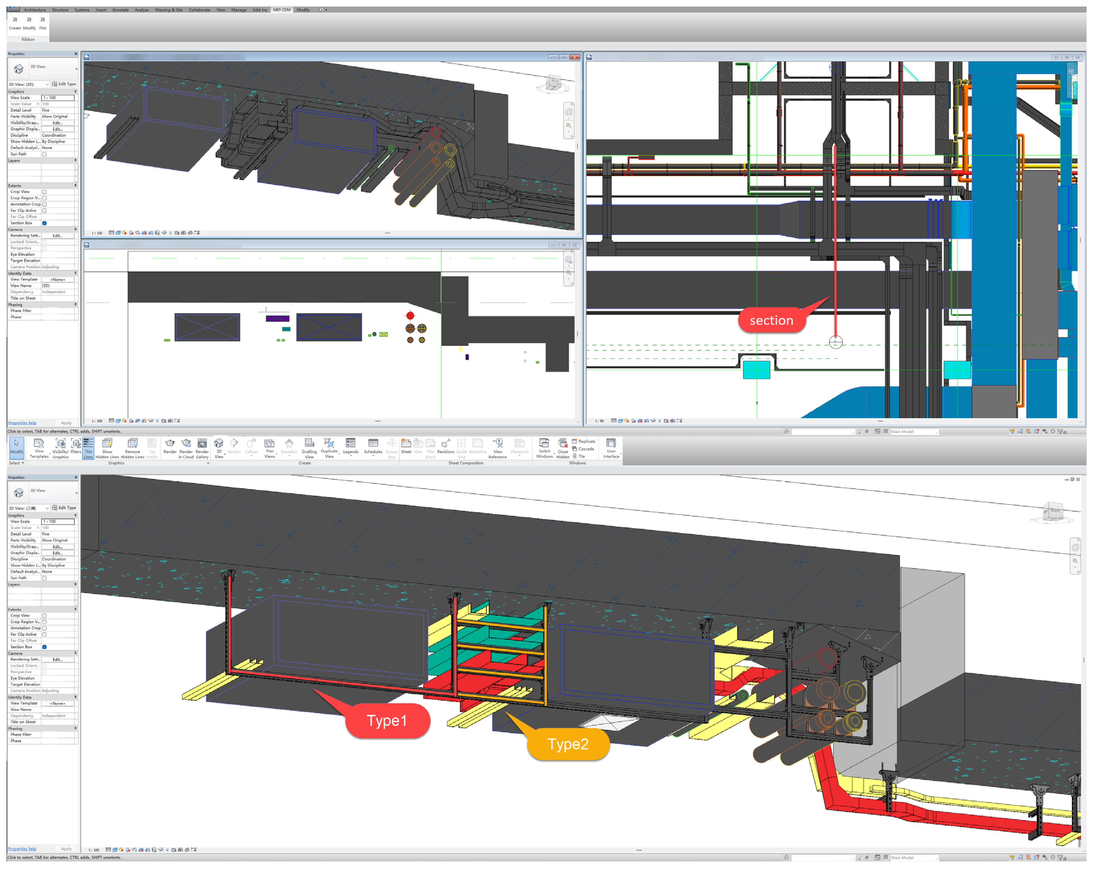Click Edit Type button in top Properties
This screenshot has width=1095, height=869.
64,84
